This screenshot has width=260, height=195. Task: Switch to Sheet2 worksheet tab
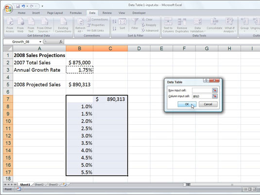[x=39, y=184]
